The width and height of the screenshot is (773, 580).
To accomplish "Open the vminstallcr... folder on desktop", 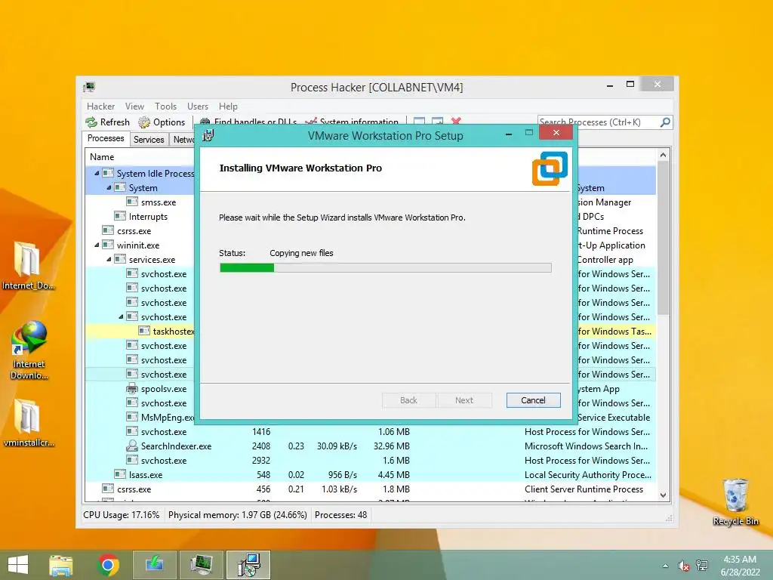I will (28, 423).
